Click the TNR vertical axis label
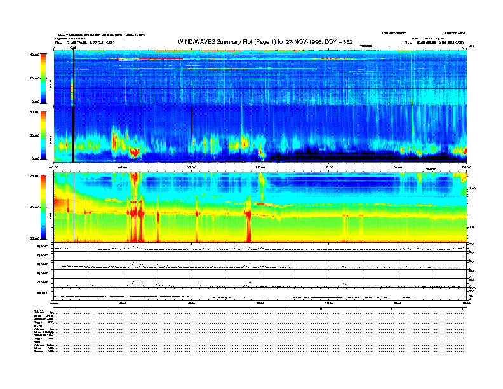The width and height of the screenshot is (503, 389). (x=50, y=217)
